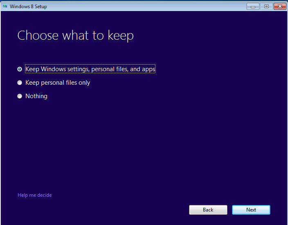This screenshot has width=288, height=225.
Task: Click the 'Nothing' option label text
Action: coord(36,96)
